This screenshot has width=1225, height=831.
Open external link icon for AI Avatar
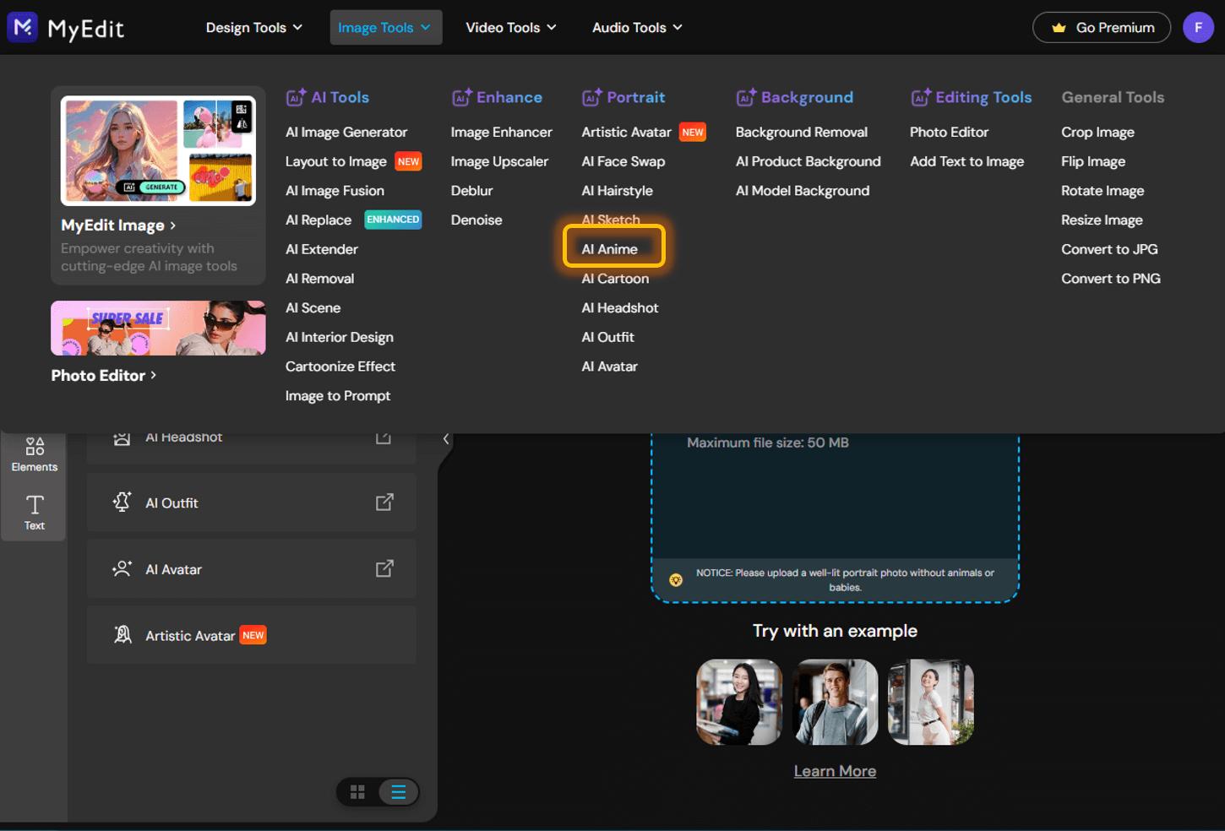click(384, 568)
